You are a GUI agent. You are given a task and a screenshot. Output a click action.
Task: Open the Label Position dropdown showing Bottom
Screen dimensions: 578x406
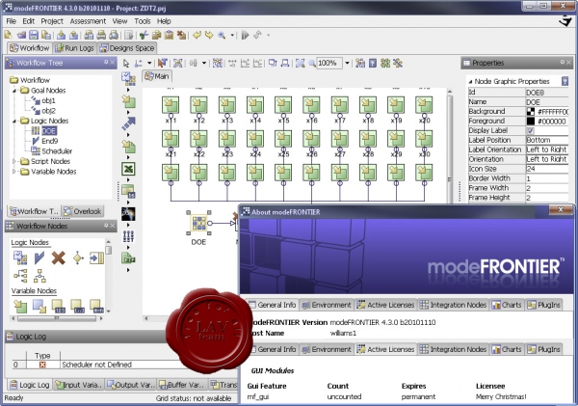[547, 140]
